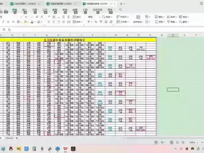The width and height of the screenshot is (204, 153).
Task: Toggle strikethrough text formatting
Action: 13,22
